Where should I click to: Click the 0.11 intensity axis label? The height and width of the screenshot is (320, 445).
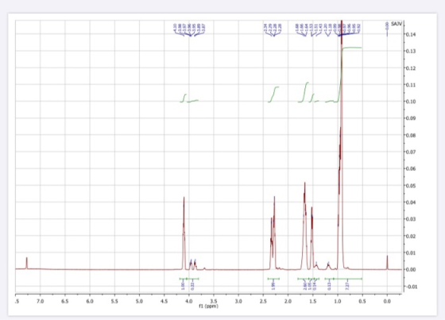pos(411,85)
